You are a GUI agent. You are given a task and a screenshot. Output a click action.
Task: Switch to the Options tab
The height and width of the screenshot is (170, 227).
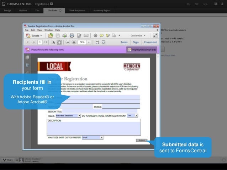pos(23,11)
